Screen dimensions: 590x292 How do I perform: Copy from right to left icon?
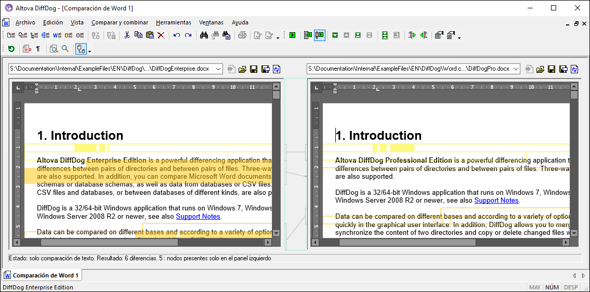pos(424,35)
